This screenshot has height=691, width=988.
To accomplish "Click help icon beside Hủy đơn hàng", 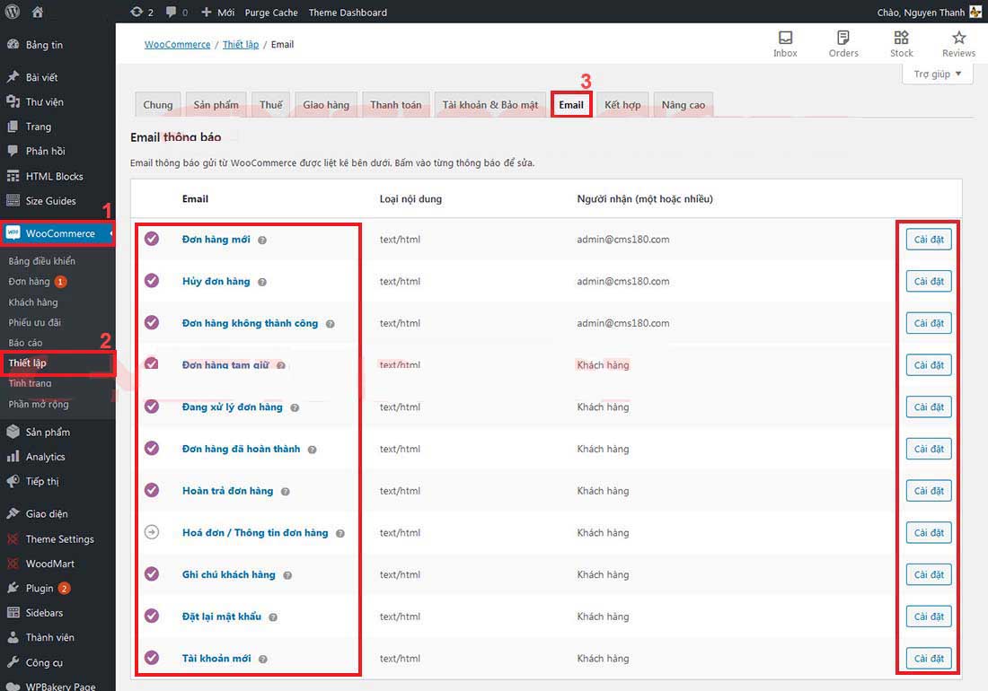I will (x=262, y=282).
